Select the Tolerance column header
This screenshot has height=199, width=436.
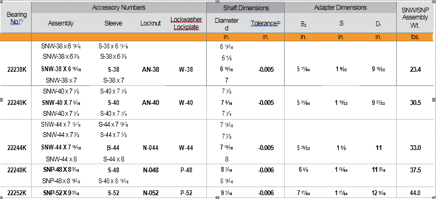point(265,23)
